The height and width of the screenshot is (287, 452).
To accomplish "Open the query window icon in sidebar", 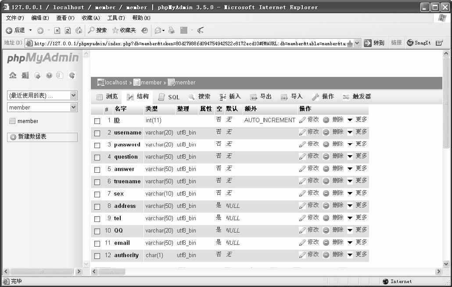I will tap(37, 75).
